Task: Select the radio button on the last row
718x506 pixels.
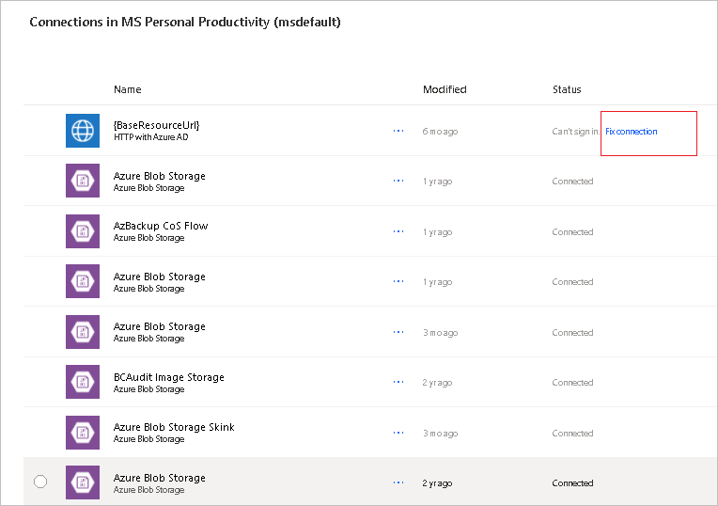Action: pyautogui.click(x=40, y=482)
